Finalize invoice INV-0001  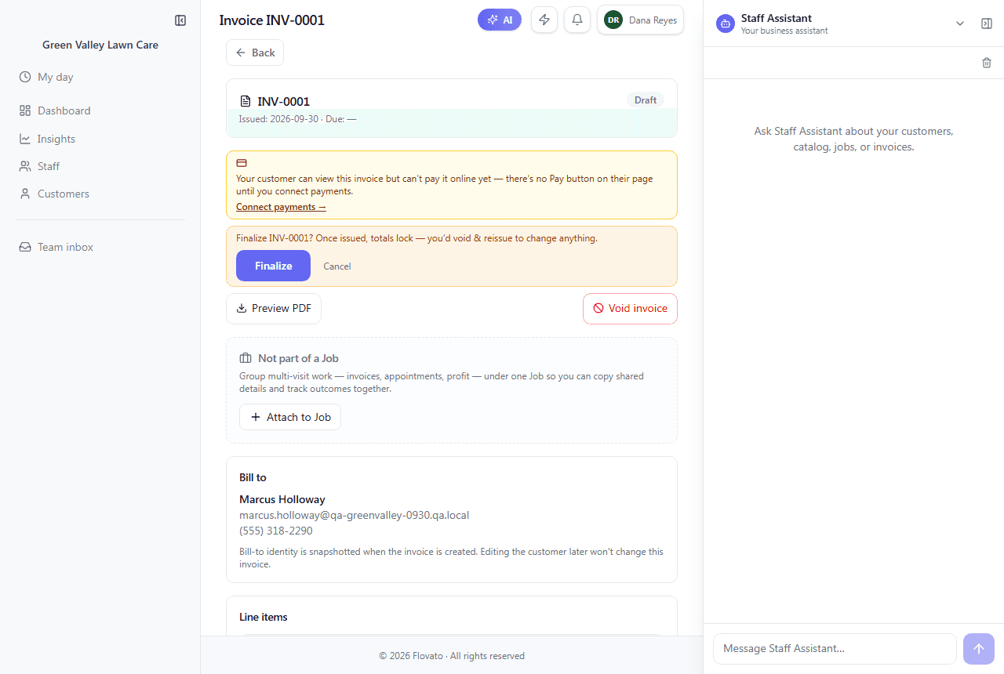(x=273, y=266)
